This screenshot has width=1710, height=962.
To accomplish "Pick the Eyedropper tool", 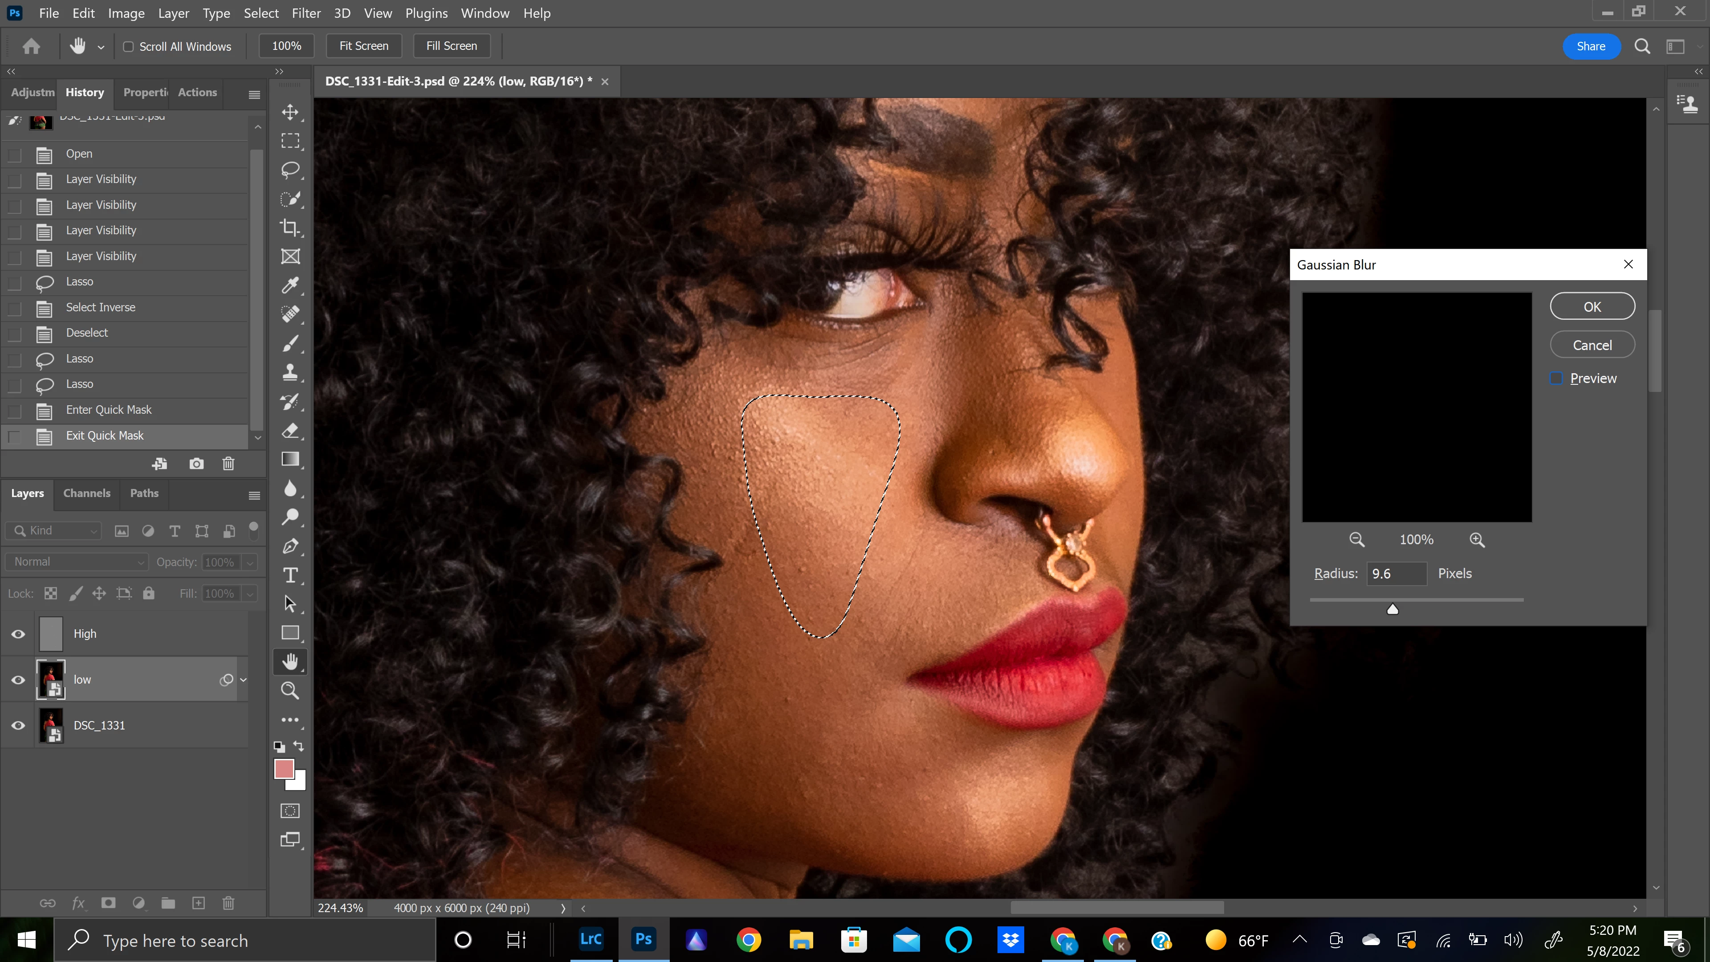I will point(290,285).
